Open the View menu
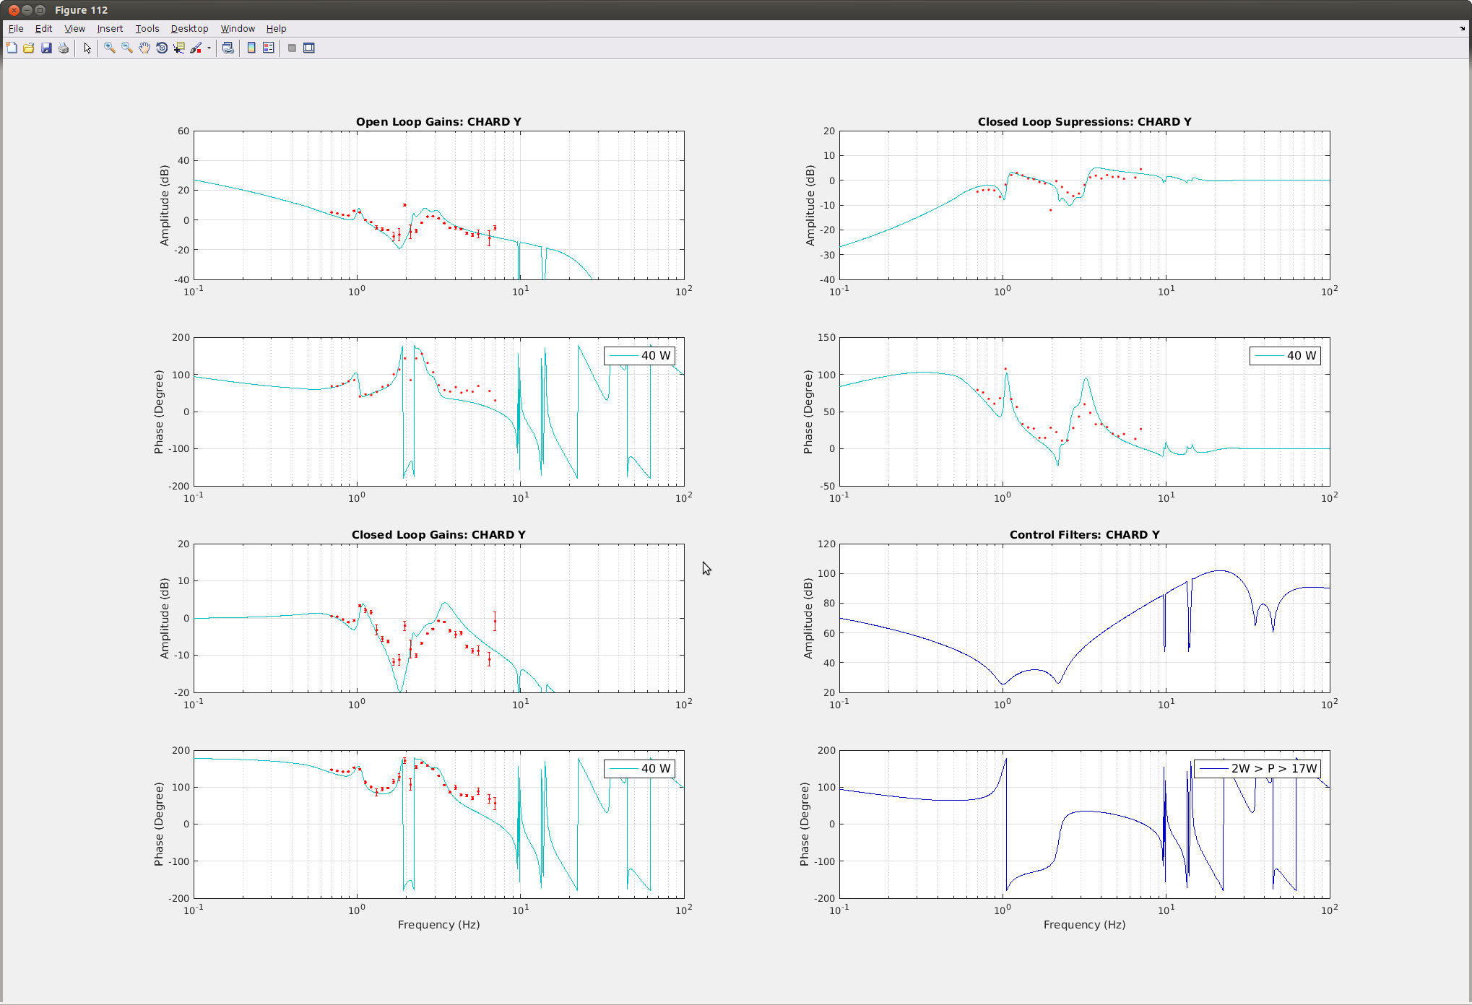 coord(74,29)
